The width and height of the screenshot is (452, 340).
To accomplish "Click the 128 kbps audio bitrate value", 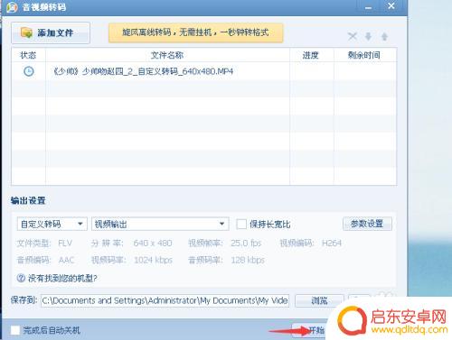I will coord(248,260).
